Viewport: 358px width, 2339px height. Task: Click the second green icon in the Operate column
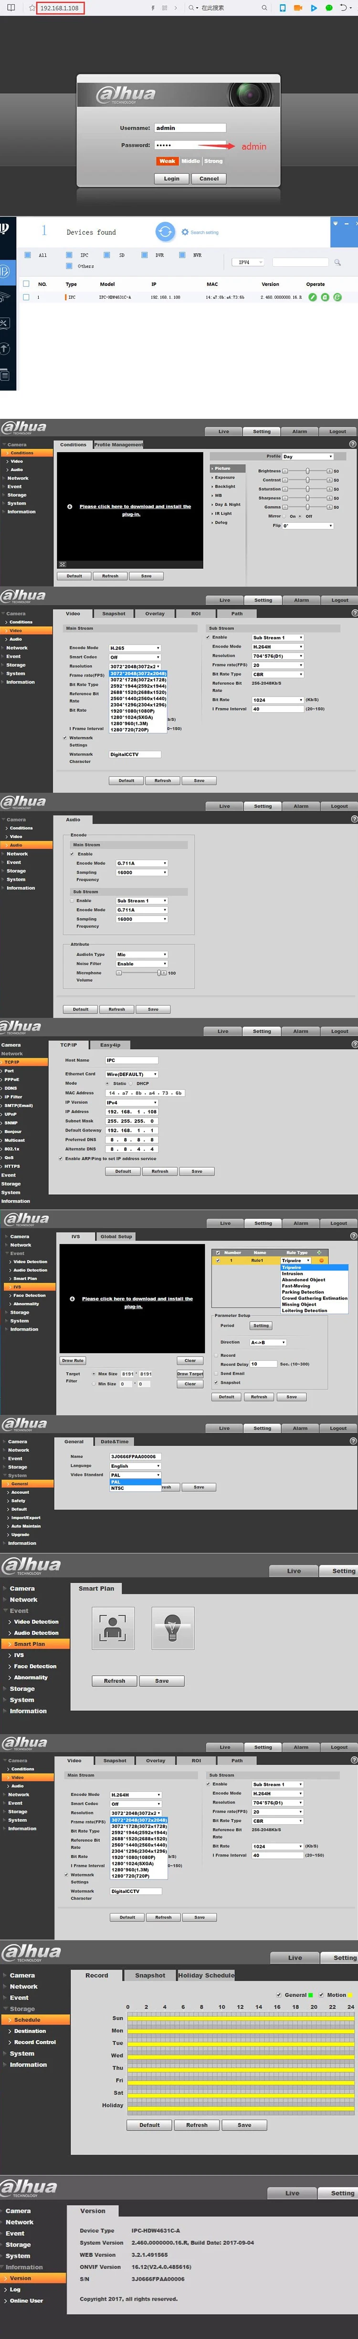click(326, 297)
